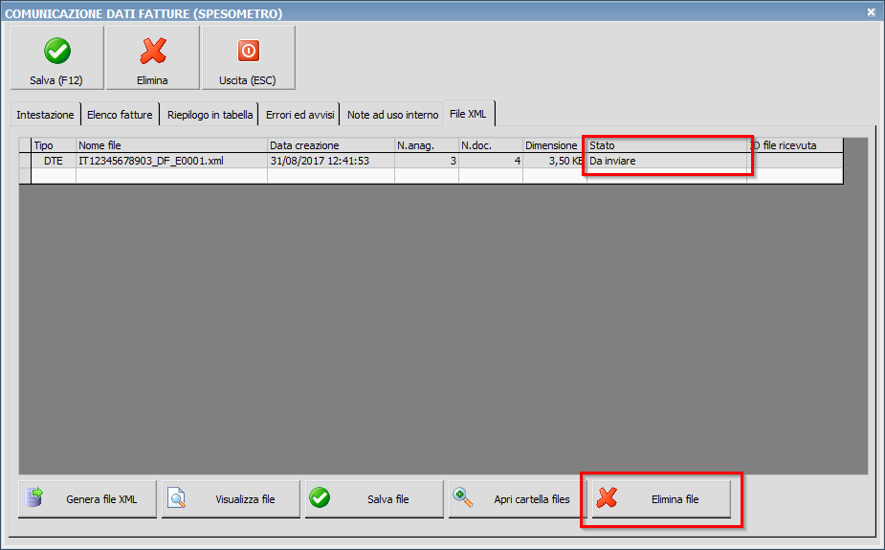The height and width of the screenshot is (550, 885).
Task: Close the Comunicazione Dati Fatture window
Action: point(871,12)
